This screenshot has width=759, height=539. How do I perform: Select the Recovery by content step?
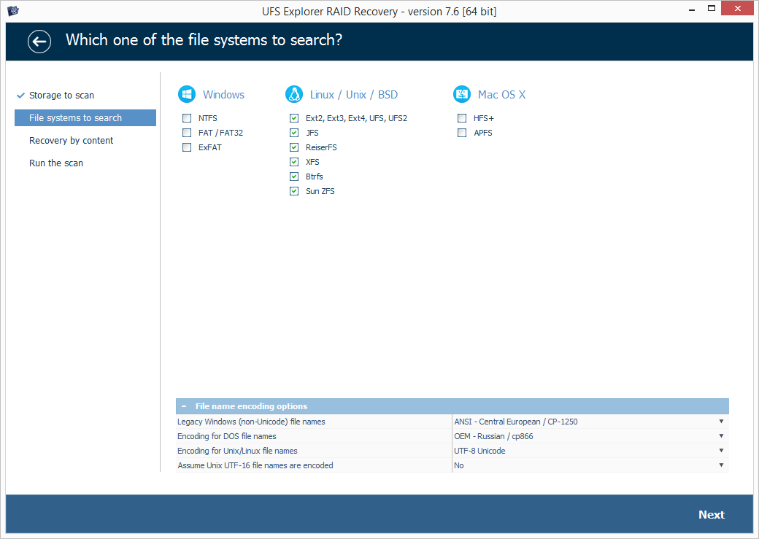[71, 141]
